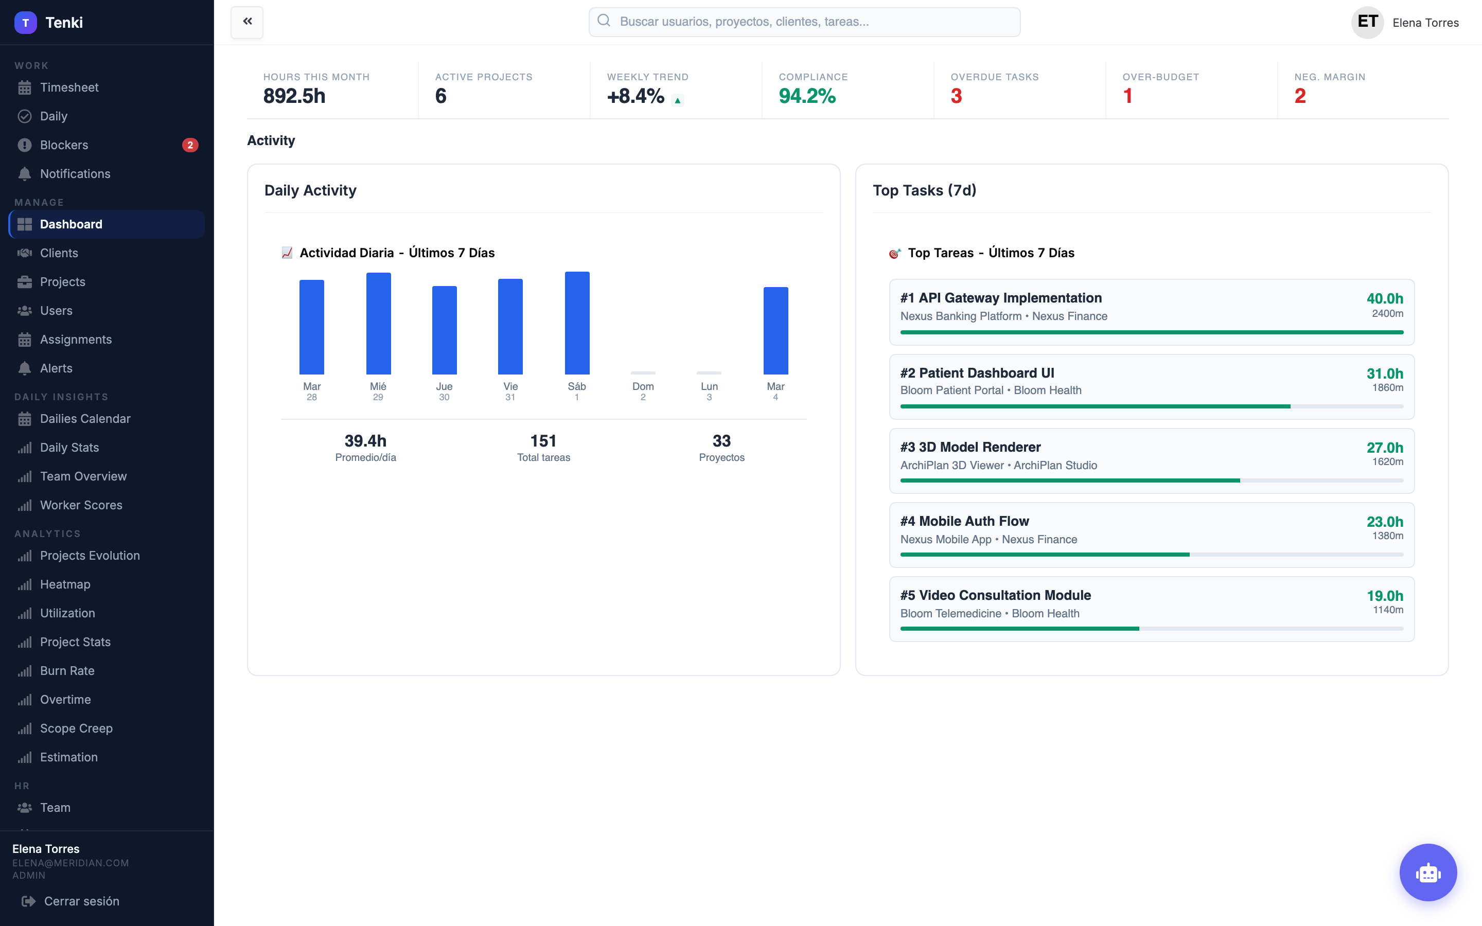Click the Patient Dashboard UI progress bar
Image resolution: width=1482 pixels, height=926 pixels.
coord(1151,406)
